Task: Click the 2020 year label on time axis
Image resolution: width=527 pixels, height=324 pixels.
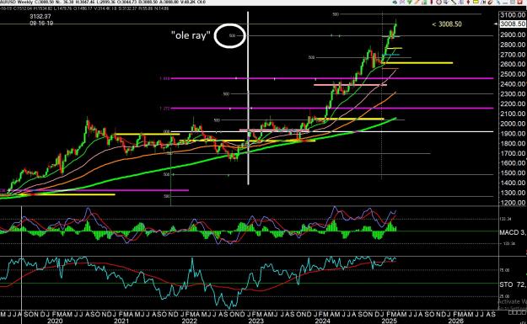Action: click(55, 321)
